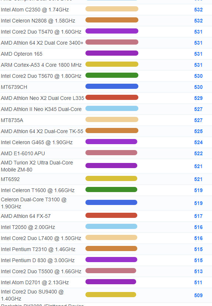This screenshot has height=306, width=212.
Task: Click the score 524 for Celeron G465
Action: pos(198,142)
